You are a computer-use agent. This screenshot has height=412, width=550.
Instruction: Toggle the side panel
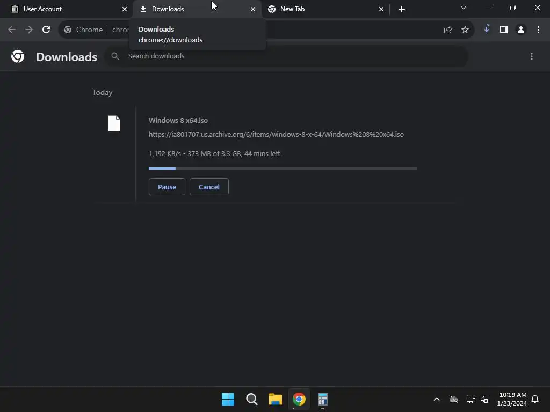pyautogui.click(x=504, y=30)
